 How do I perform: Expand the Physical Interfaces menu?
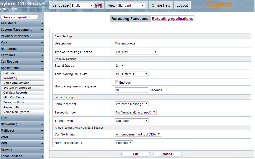coord(22,36)
